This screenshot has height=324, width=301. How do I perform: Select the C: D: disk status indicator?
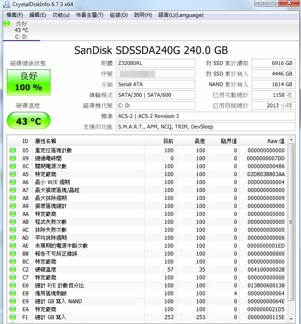pyautogui.click(x=21, y=30)
